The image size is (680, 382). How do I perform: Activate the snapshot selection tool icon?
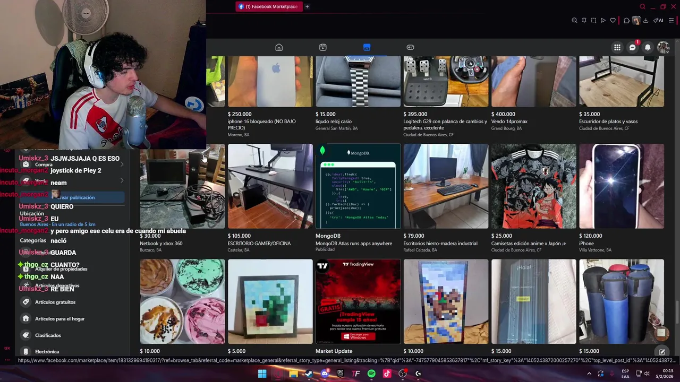[x=593, y=21]
